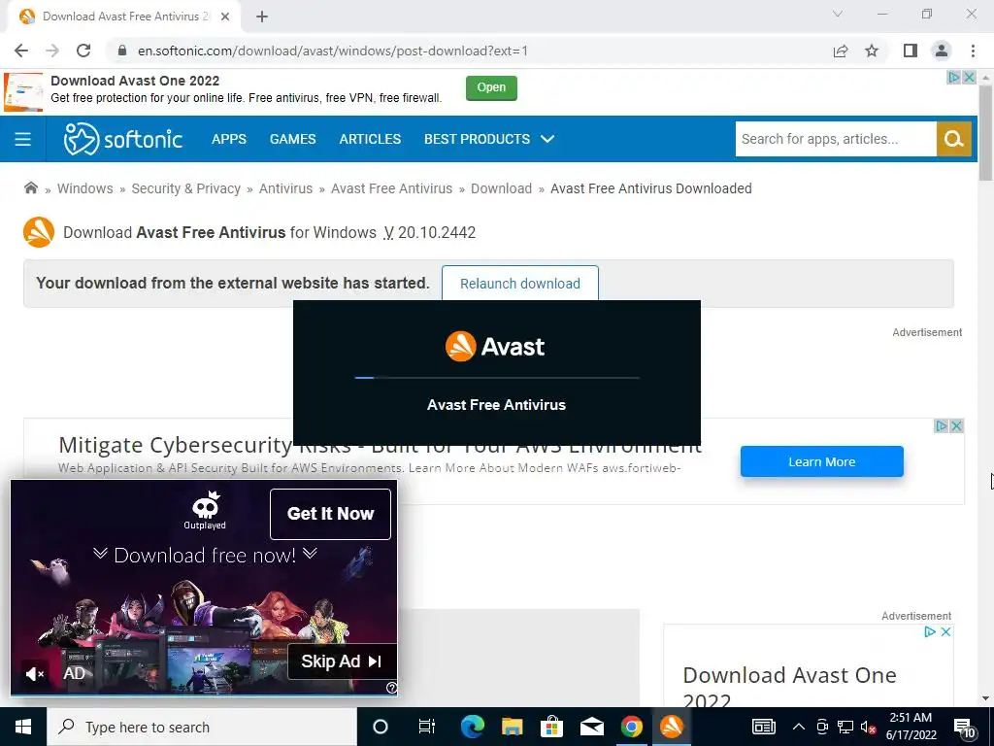This screenshot has width=994, height=746.
Task: Open the ARTICLES menu item
Action: 370,139
